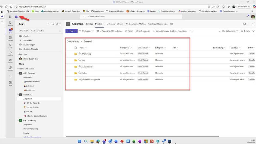Open the profile avatar in Teams header
The height and width of the screenshot is (144, 256).
tap(253, 17)
